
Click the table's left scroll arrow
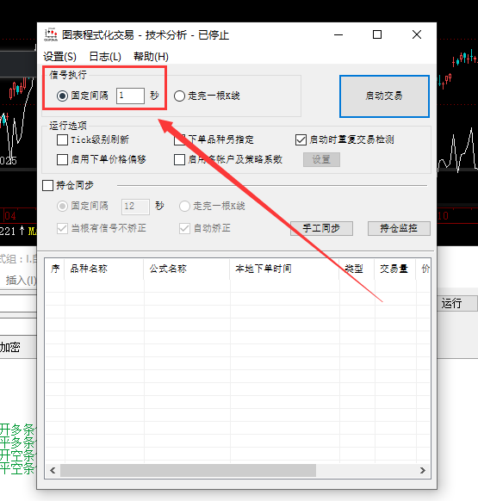click(x=53, y=470)
